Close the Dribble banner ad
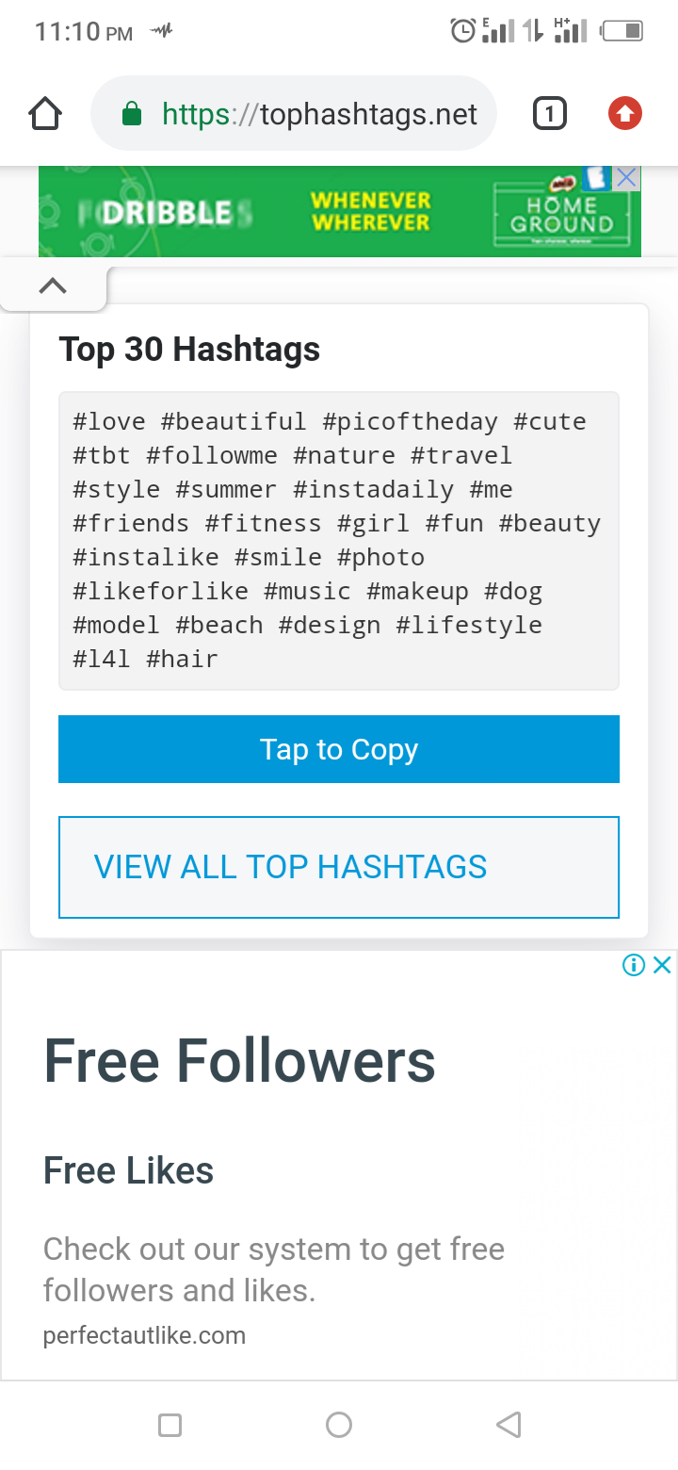This screenshot has height=1470, width=678. (627, 177)
